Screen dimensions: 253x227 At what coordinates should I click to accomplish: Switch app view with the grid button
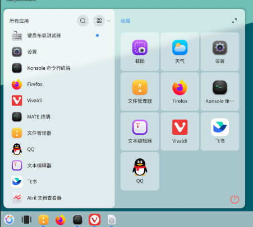[99, 21]
